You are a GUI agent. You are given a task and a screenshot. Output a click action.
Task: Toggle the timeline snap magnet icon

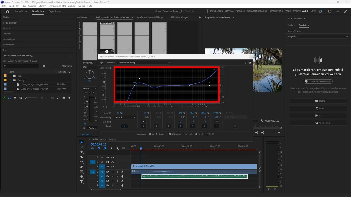click(99, 148)
